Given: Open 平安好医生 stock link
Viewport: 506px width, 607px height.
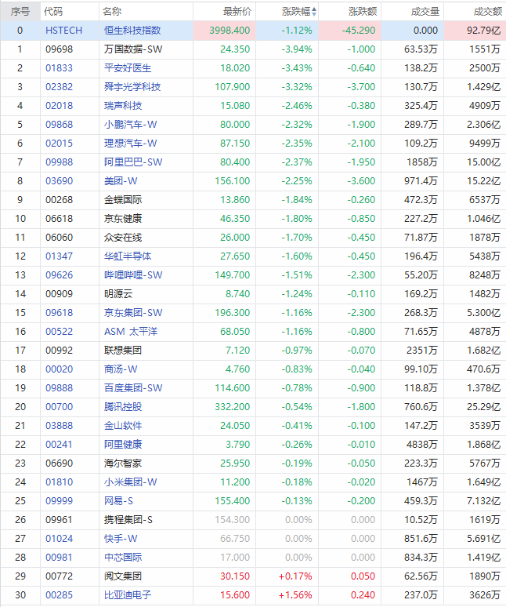Looking at the screenshot, I should [x=128, y=68].
